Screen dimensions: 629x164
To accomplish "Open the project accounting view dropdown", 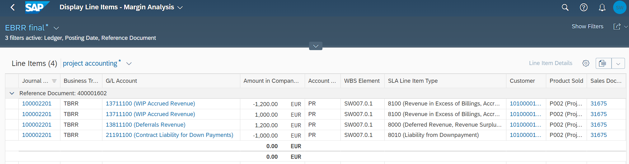I will point(129,63).
